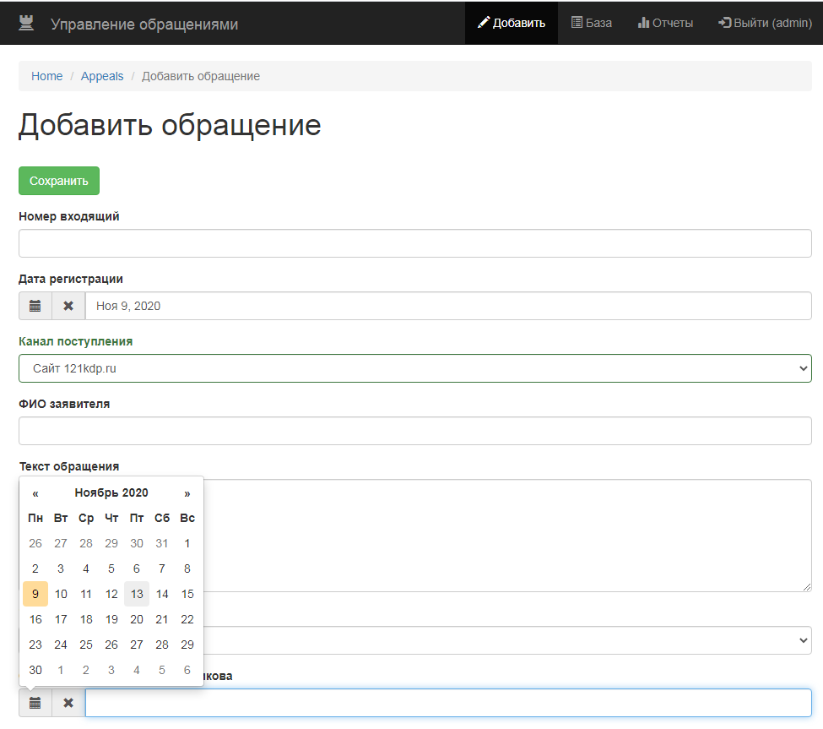Click the chess rook logo icon

(x=26, y=23)
